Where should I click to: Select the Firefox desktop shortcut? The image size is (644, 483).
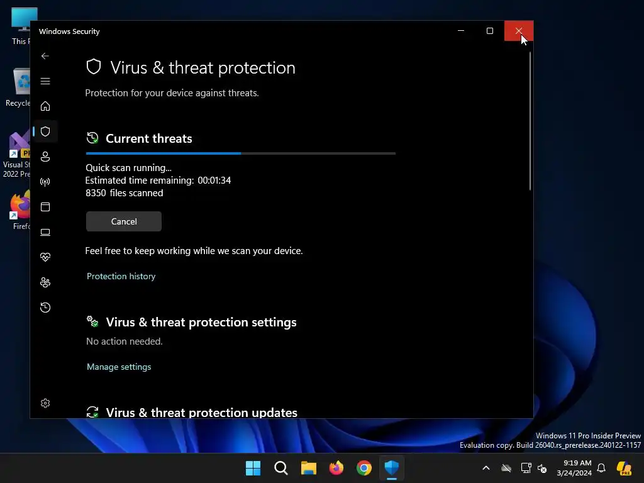point(19,210)
